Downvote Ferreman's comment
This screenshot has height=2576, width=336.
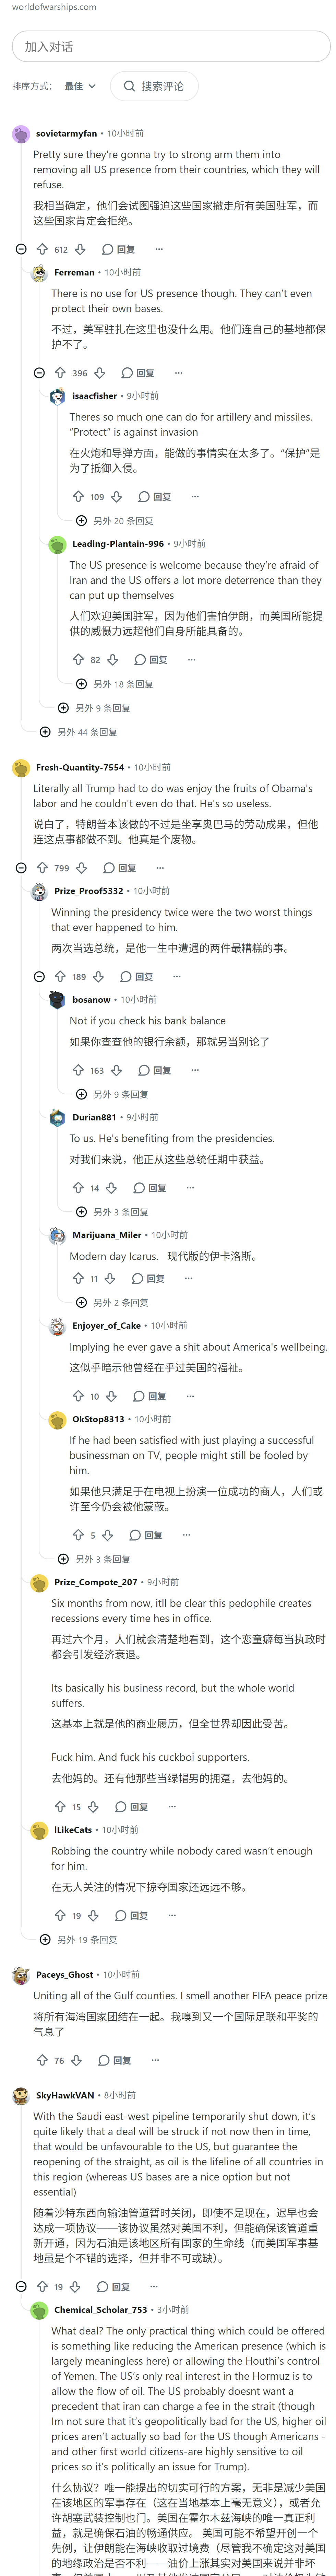coord(98,373)
